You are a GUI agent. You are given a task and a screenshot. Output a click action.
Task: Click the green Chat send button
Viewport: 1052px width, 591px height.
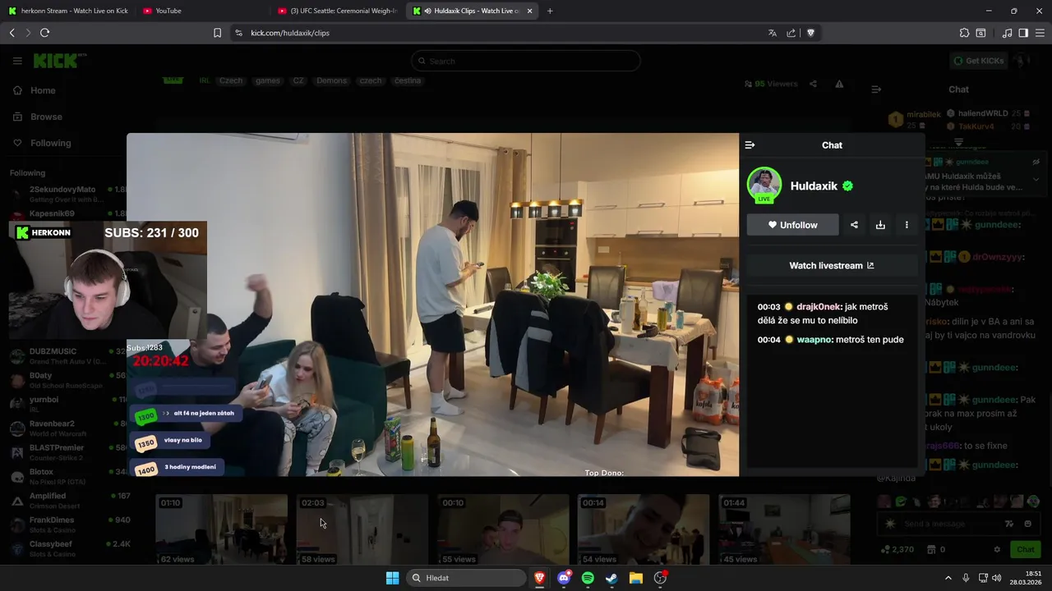click(x=1026, y=549)
